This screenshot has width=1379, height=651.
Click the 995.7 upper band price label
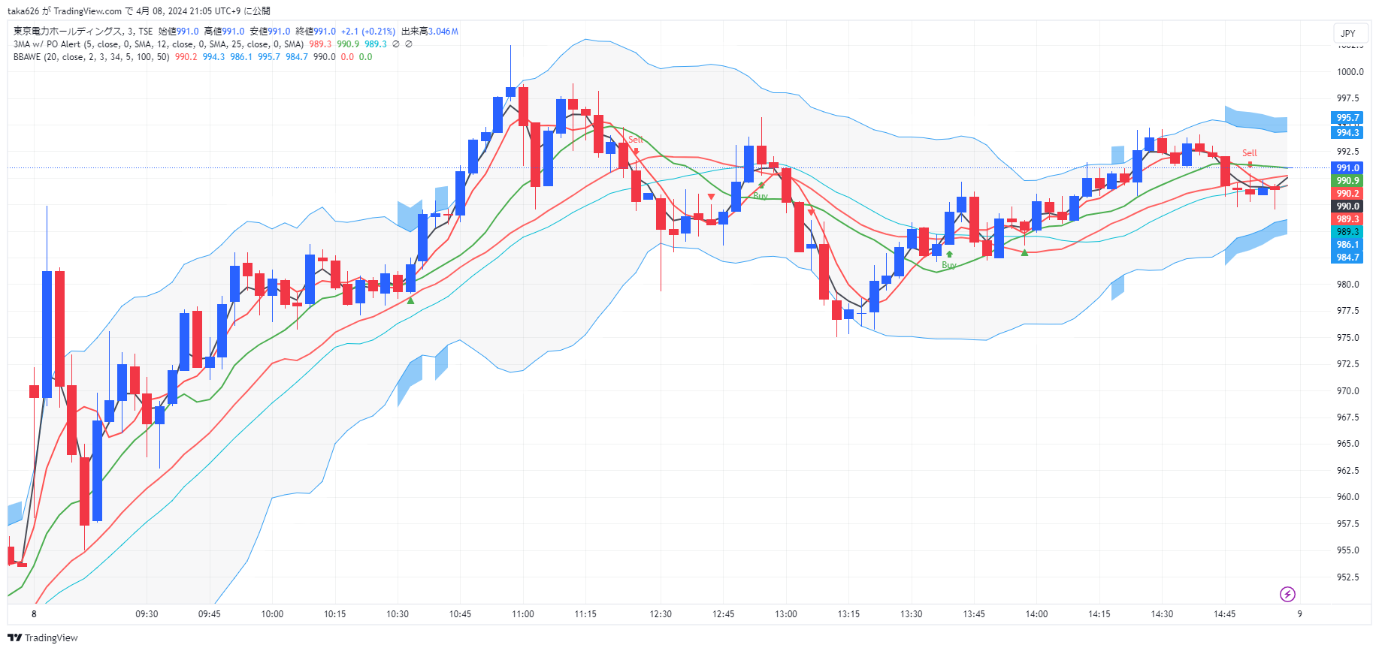coord(1347,118)
